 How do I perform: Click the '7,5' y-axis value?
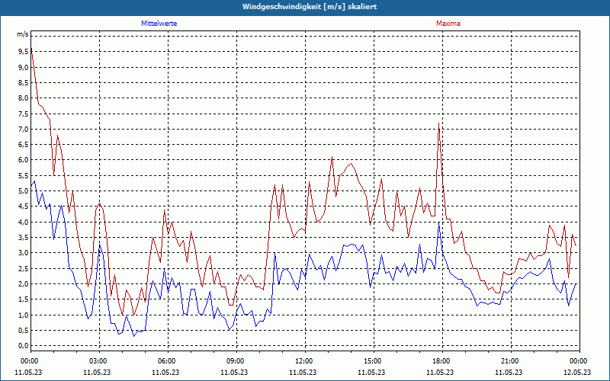click(x=24, y=114)
